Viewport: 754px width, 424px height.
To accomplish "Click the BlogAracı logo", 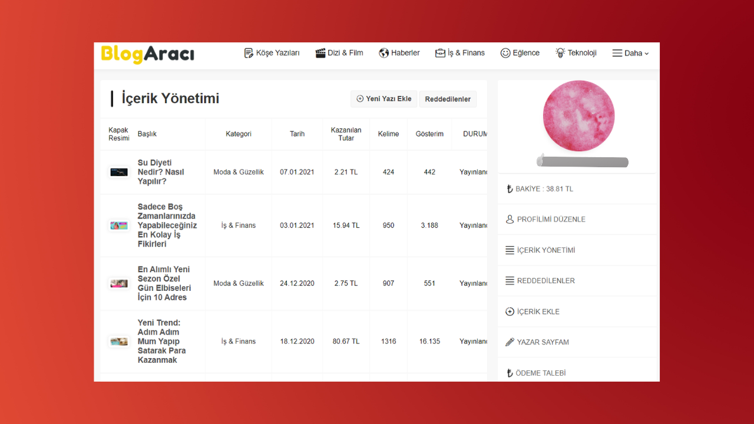I will [147, 54].
